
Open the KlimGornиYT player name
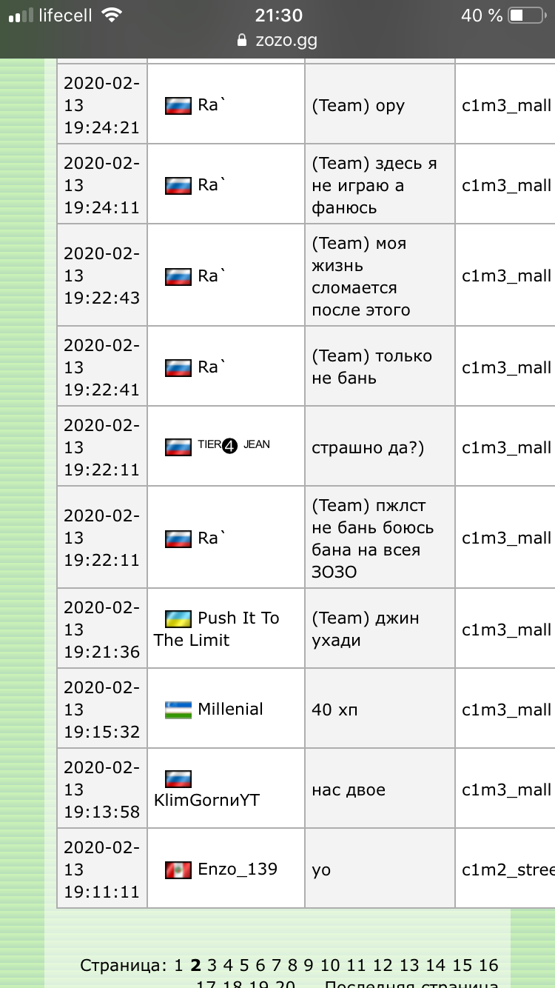206,801
